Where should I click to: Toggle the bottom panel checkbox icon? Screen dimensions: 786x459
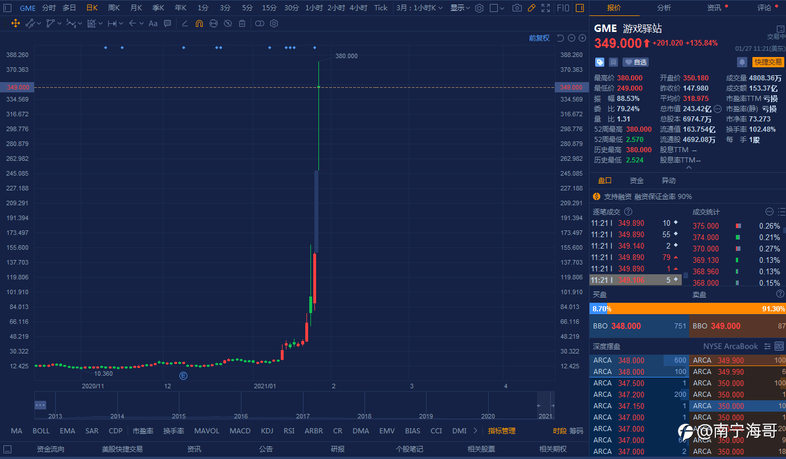tap(7, 449)
